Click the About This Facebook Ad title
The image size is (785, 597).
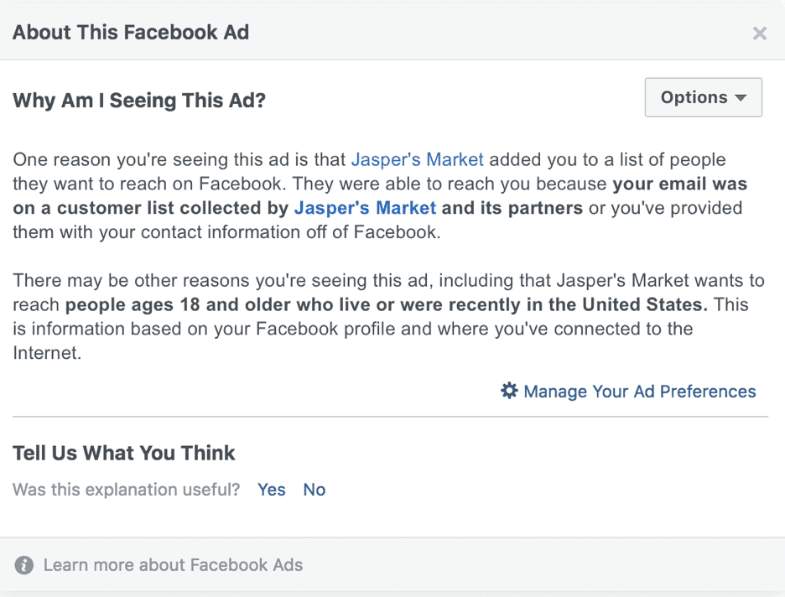(x=131, y=32)
